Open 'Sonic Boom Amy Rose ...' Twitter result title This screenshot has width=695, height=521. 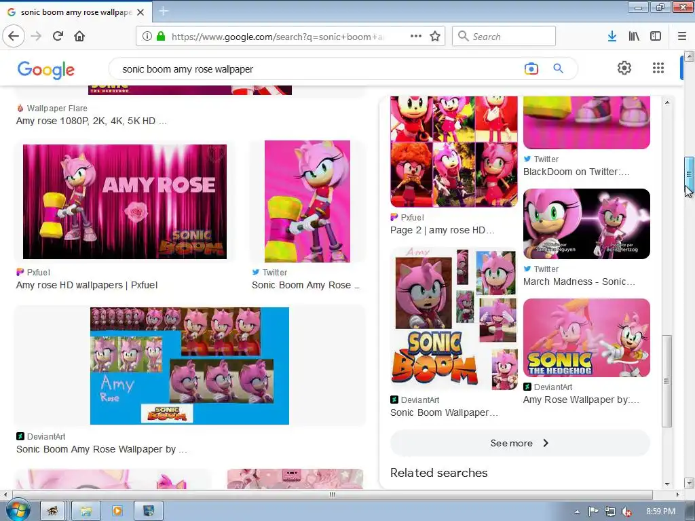click(306, 285)
